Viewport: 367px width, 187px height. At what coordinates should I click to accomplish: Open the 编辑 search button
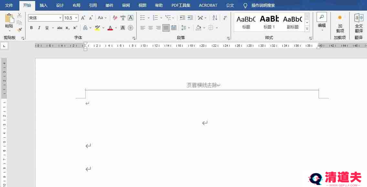321,22
